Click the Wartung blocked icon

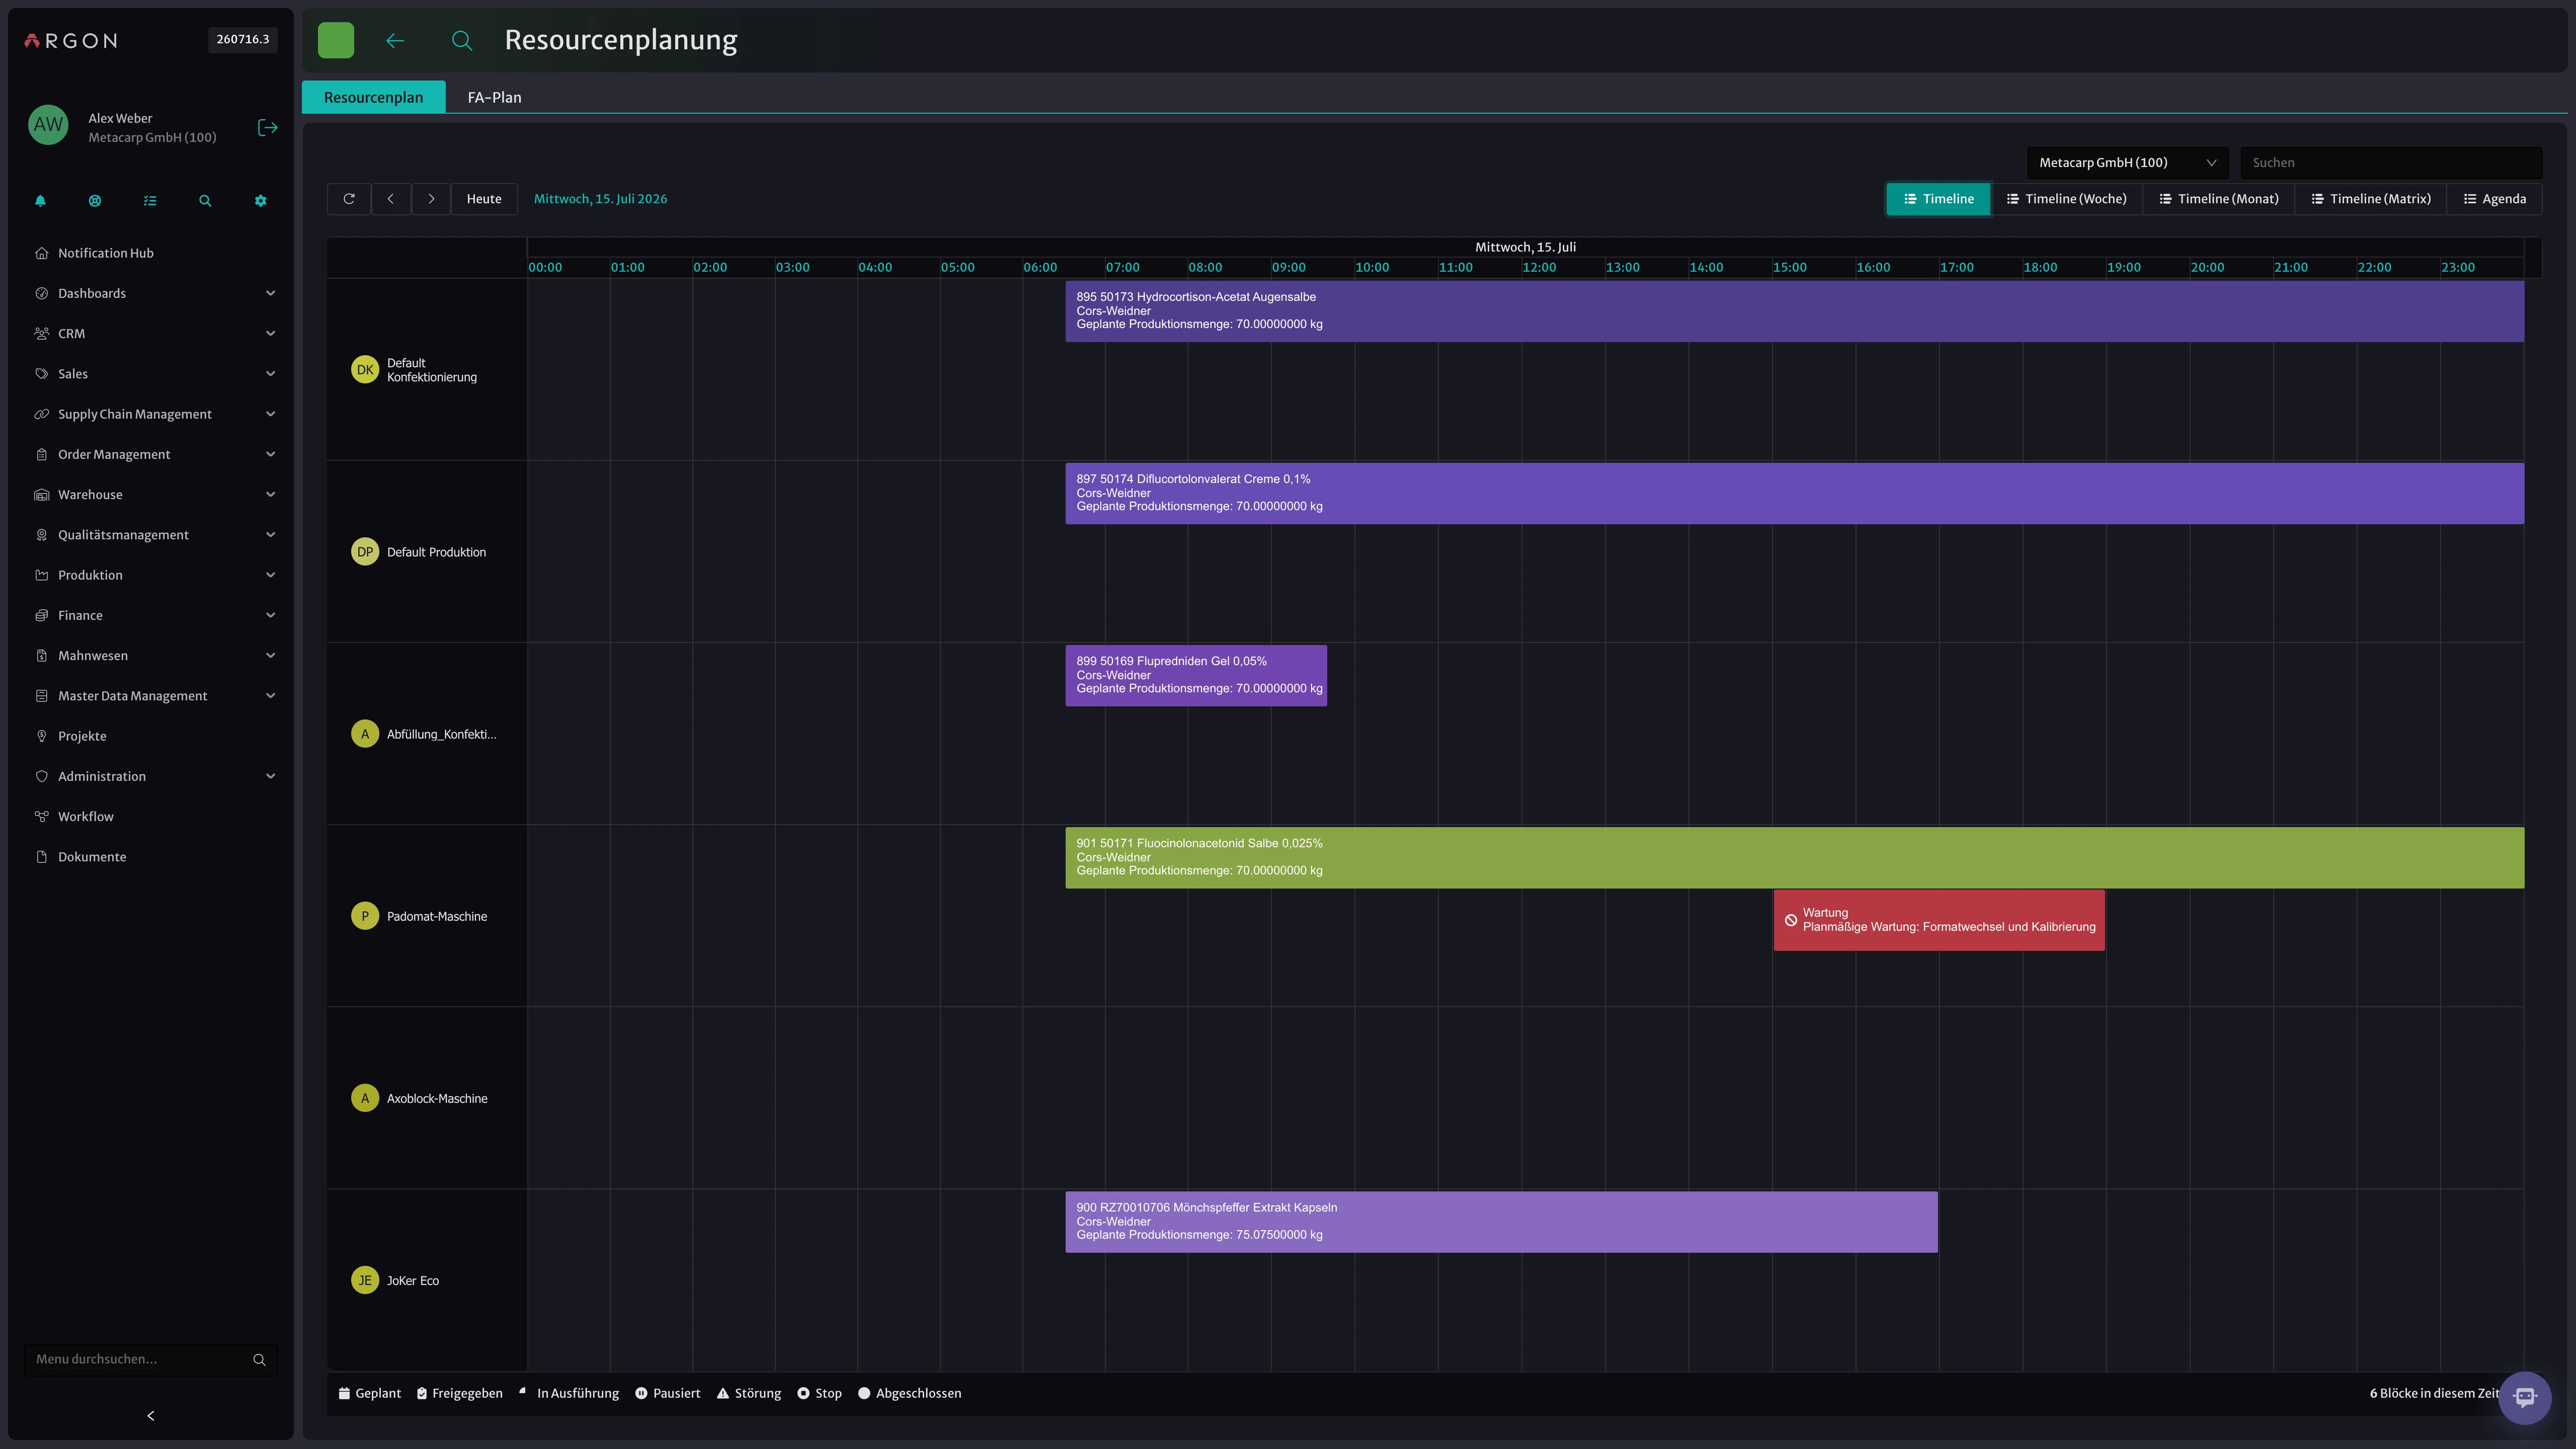pyautogui.click(x=1791, y=920)
